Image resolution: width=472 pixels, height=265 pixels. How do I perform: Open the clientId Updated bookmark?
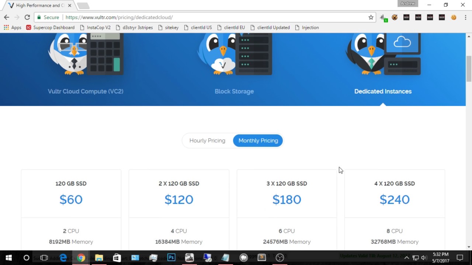(270, 28)
